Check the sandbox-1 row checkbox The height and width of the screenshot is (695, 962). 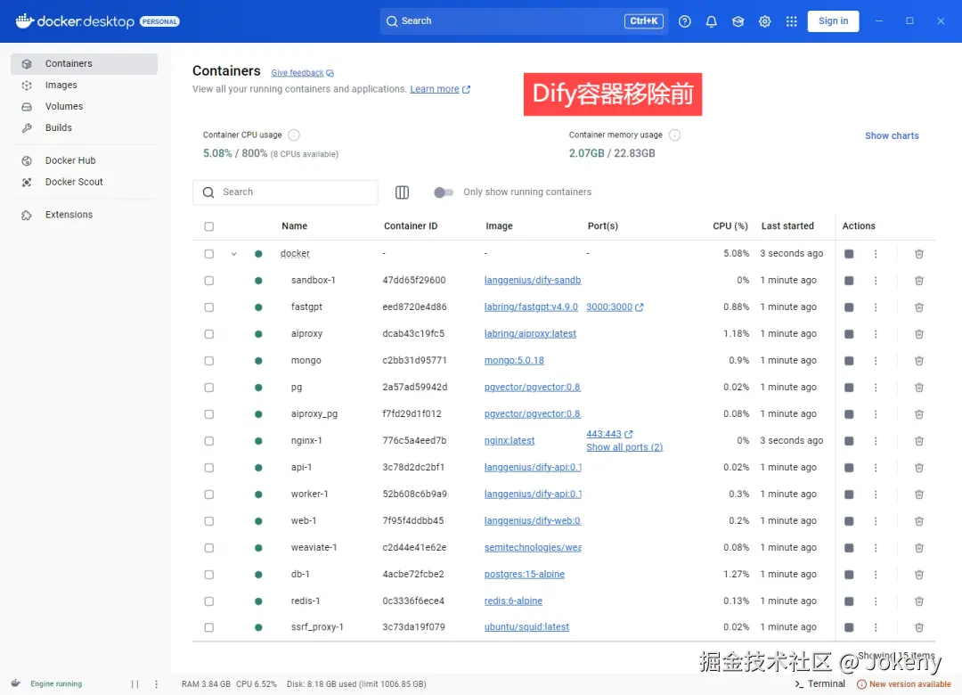pyautogui.click(x=209, y=281)
